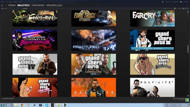The height and width of the screenshot is (107, 190).
Task: Select GTA Episodes from Liberty City tile
Action: (94, 64)
